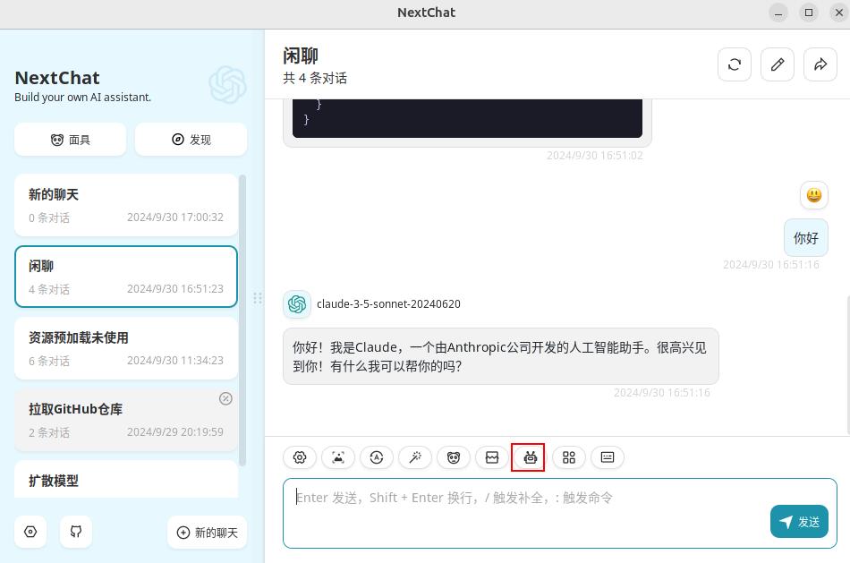This screenshot has height=563, width=850.
Task: Minimize the NextChat window
Action: click(778, 13)
